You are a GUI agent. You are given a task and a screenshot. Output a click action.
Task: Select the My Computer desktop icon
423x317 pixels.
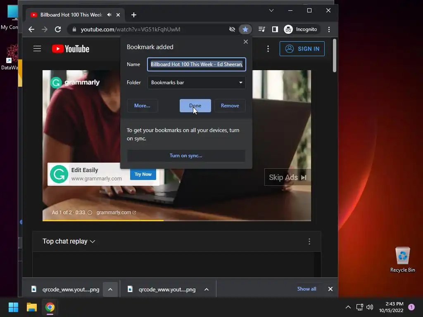(x=10, y=17)
